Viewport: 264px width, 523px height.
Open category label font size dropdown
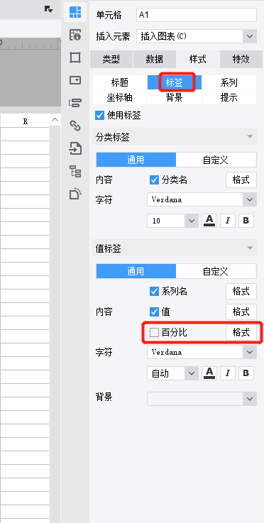(172, 221)
